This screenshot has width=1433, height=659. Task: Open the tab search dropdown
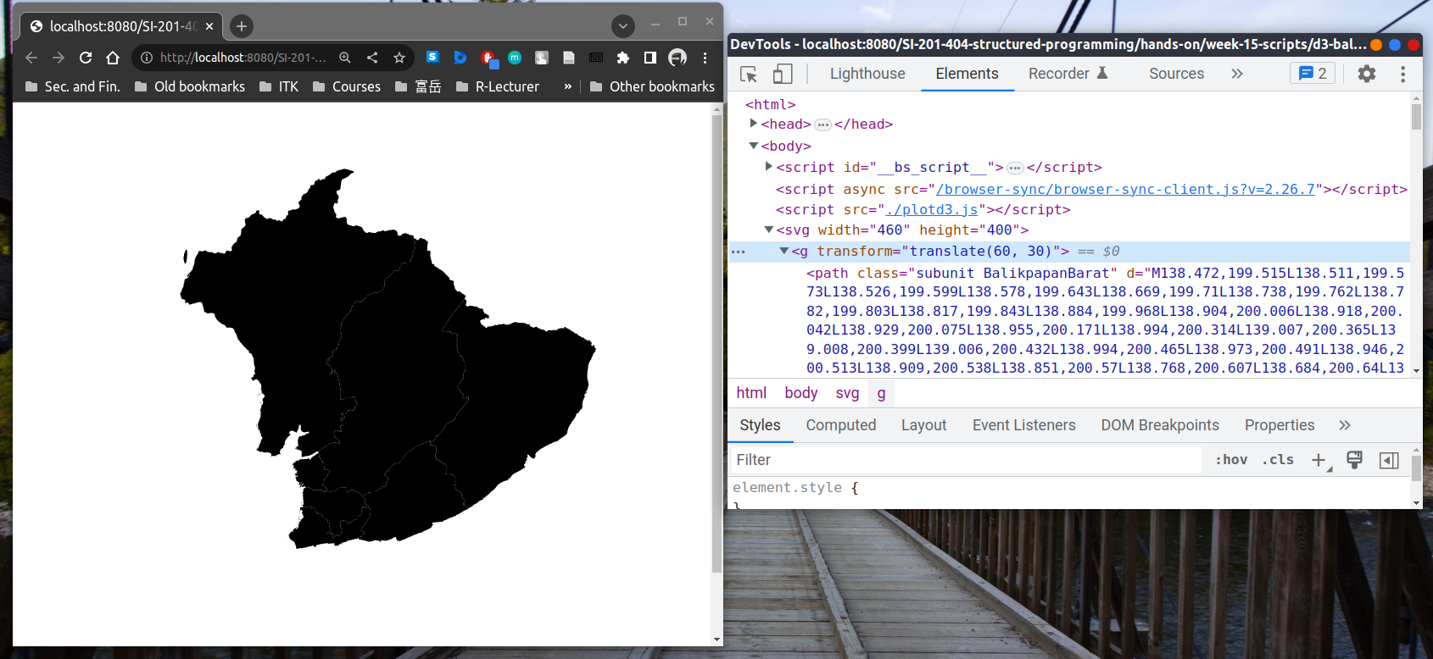click(623, 26)
